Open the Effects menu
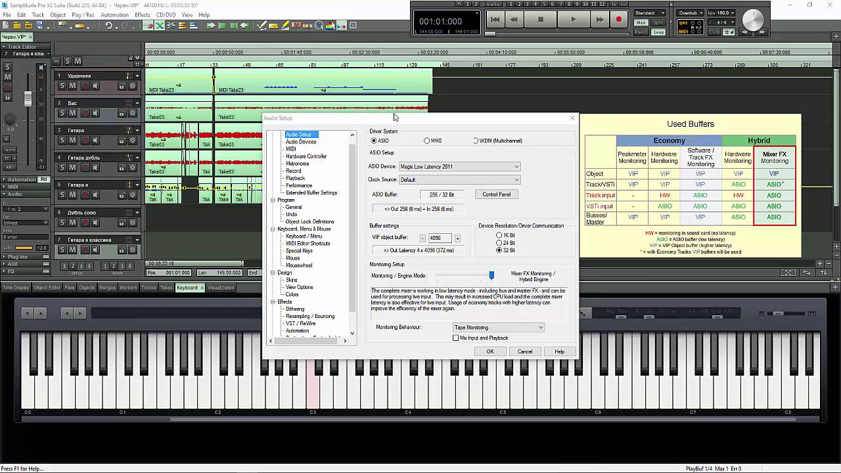This screenshot has height=473, width=841. (x=142, y=15)
